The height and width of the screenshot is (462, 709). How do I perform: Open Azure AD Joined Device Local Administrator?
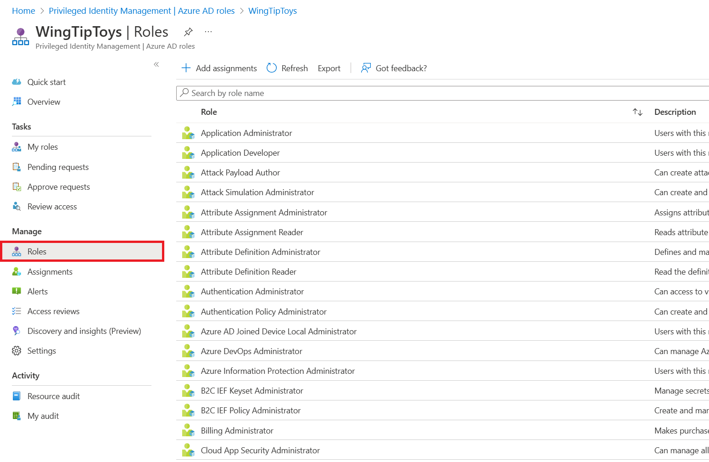point(279,331)
